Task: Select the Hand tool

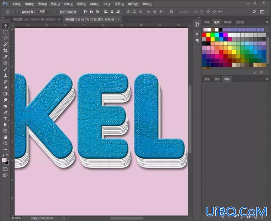Action: [5, 137]
